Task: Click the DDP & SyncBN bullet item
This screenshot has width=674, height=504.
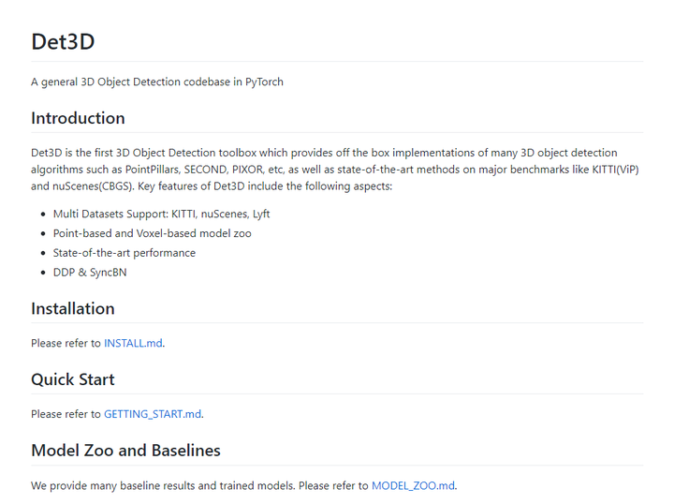Action: click(90, 273)
